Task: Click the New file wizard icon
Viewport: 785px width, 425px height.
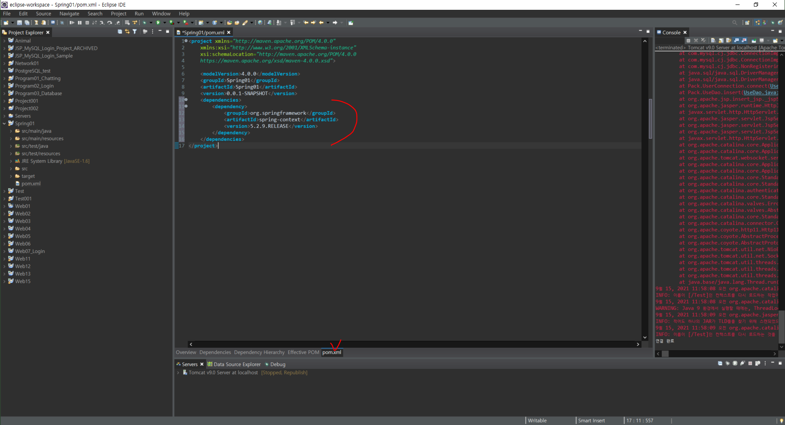Action: point(6,22)
